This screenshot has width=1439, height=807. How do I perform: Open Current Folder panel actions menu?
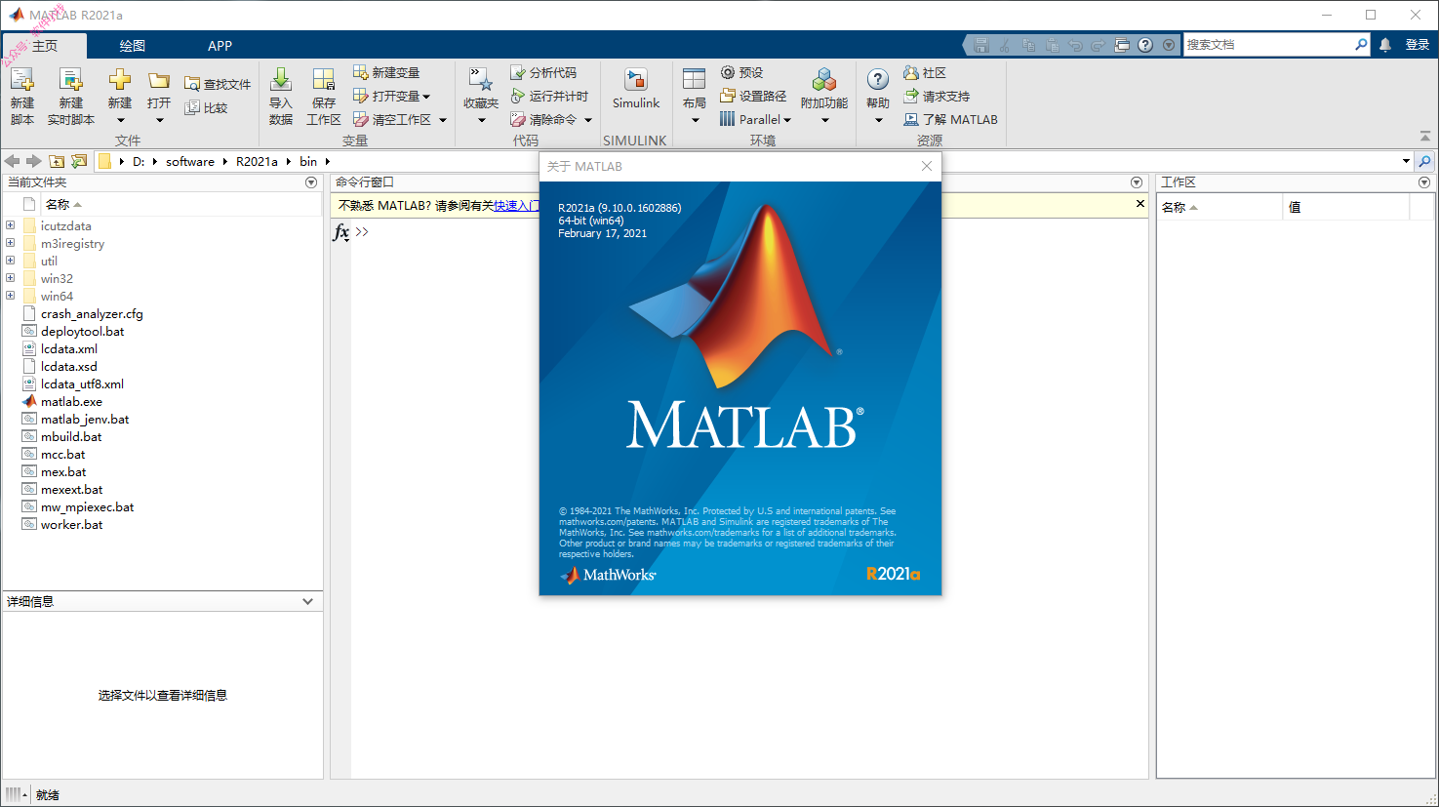click(311, 182)
